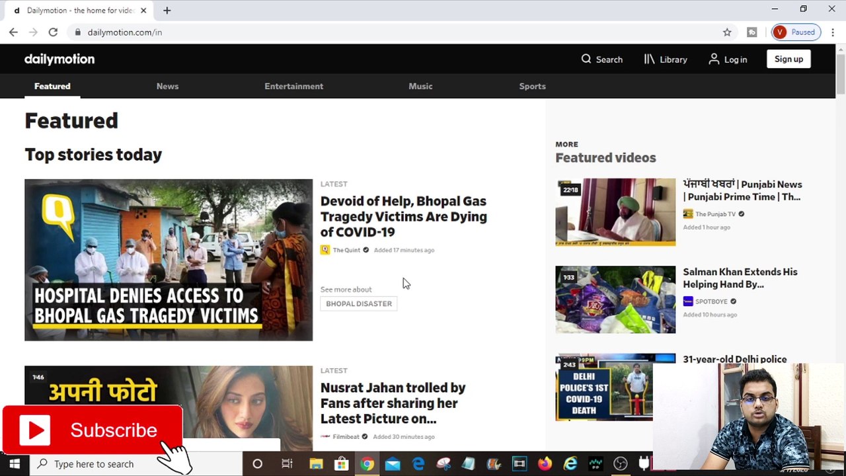Open a new browser tab
The image size is (846, 476).
[x=167, y=11]
